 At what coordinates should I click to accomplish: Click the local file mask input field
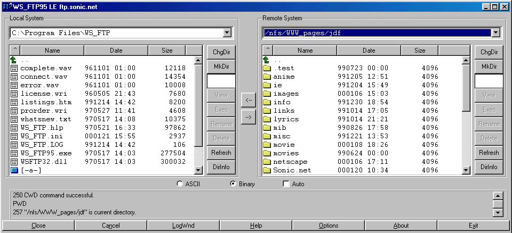click(221, 81)
